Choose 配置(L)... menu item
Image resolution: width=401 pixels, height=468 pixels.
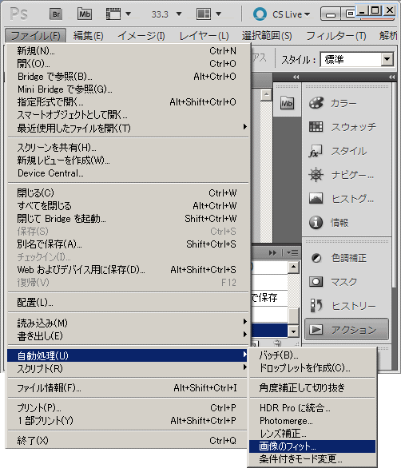(x=128, y=303)
